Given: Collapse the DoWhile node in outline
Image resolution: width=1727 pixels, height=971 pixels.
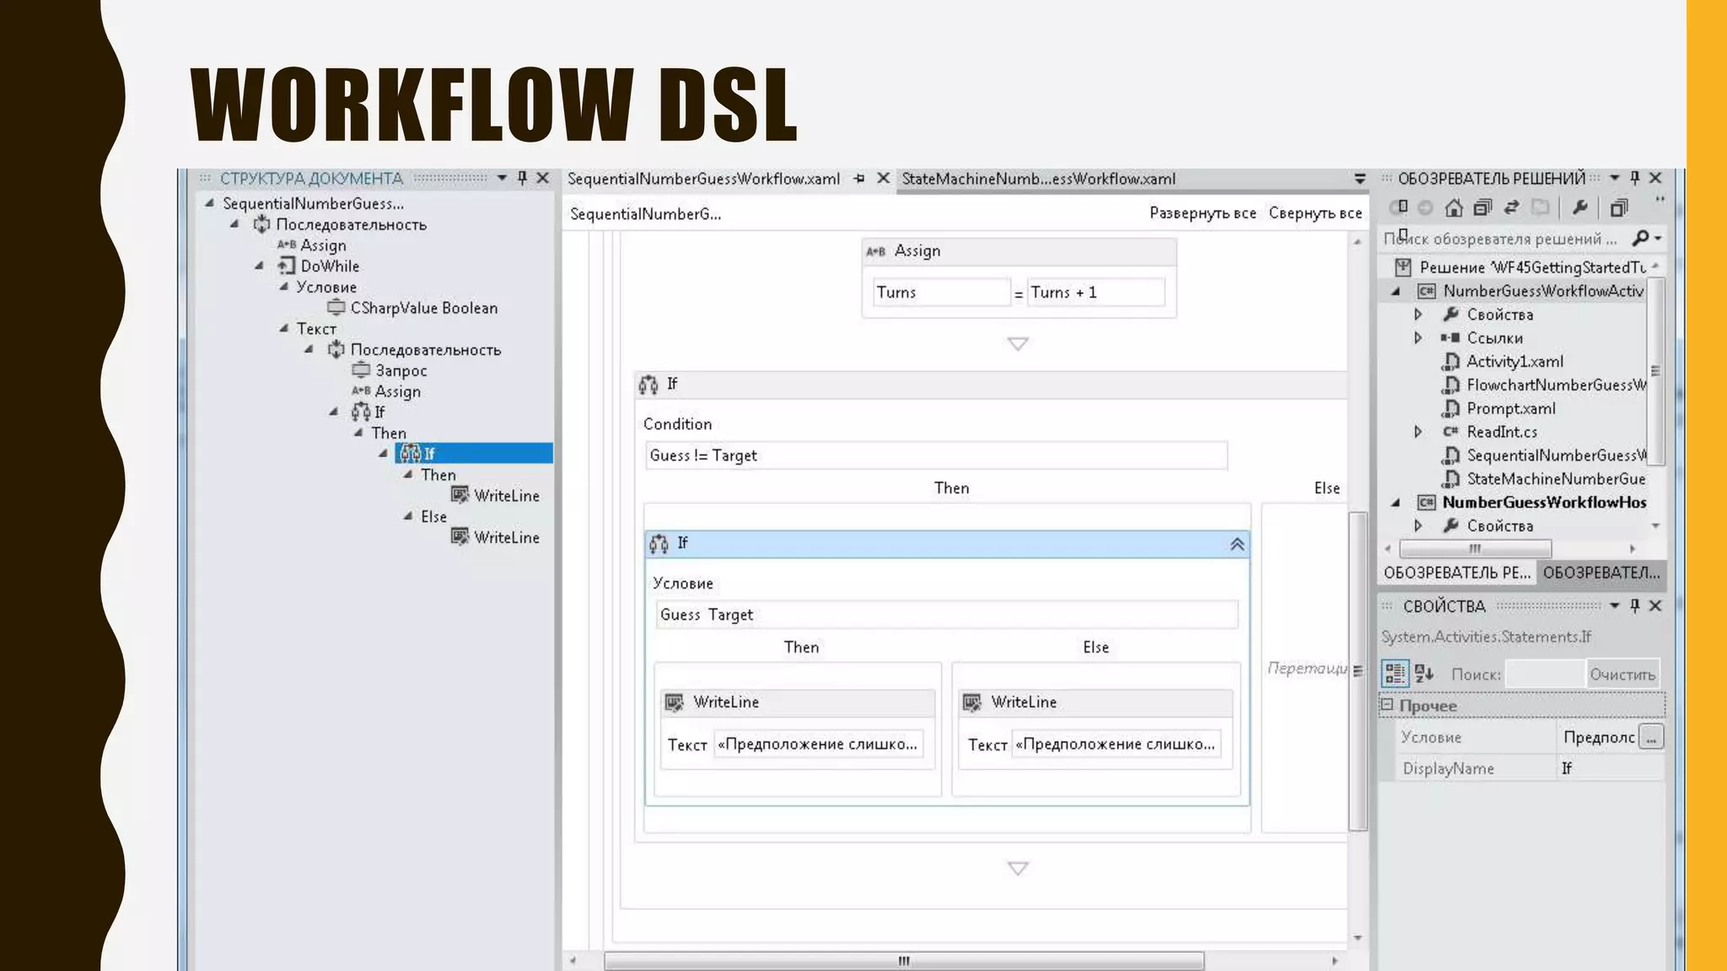Looking at the screenshot, I should click(260, 266).
